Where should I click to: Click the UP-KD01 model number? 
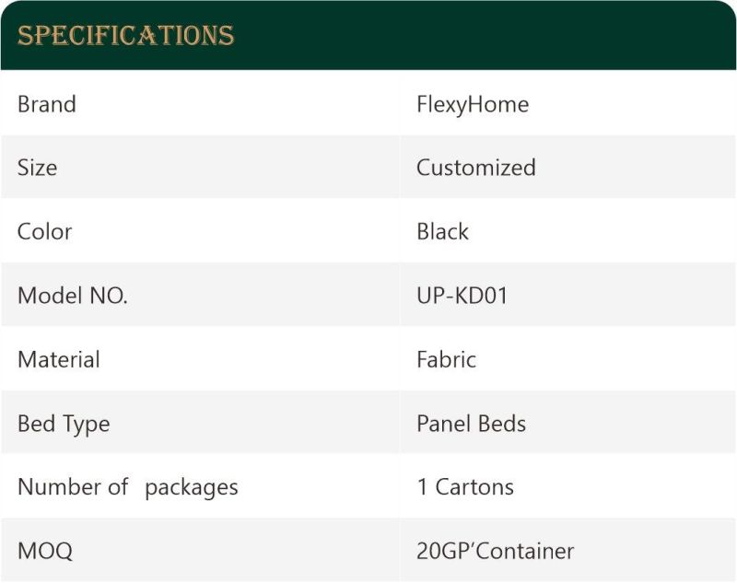click(x=462, y=296)
